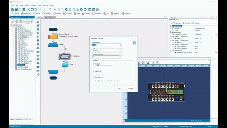The height and width of the screenshot is (128, 227).
Task: Collapse the ComboBL0114 tree node
Action: 12,27
